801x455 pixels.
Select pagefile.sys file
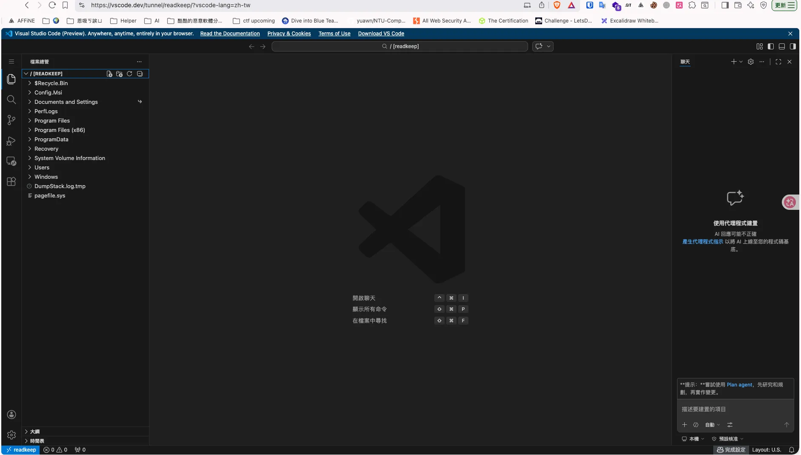85,196
